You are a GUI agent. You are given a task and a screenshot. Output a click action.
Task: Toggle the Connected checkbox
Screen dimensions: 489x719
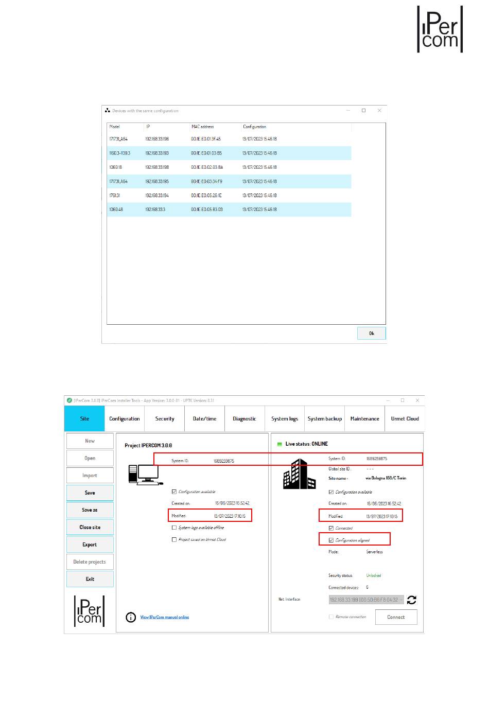(331, 529)
